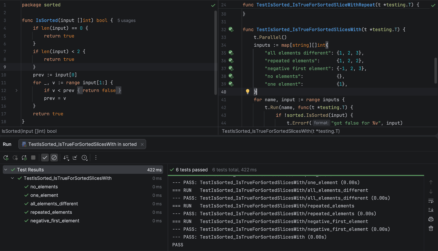Toggle Show Ignored tests button
Screen dimensions: 438x251
pos(54,158)
